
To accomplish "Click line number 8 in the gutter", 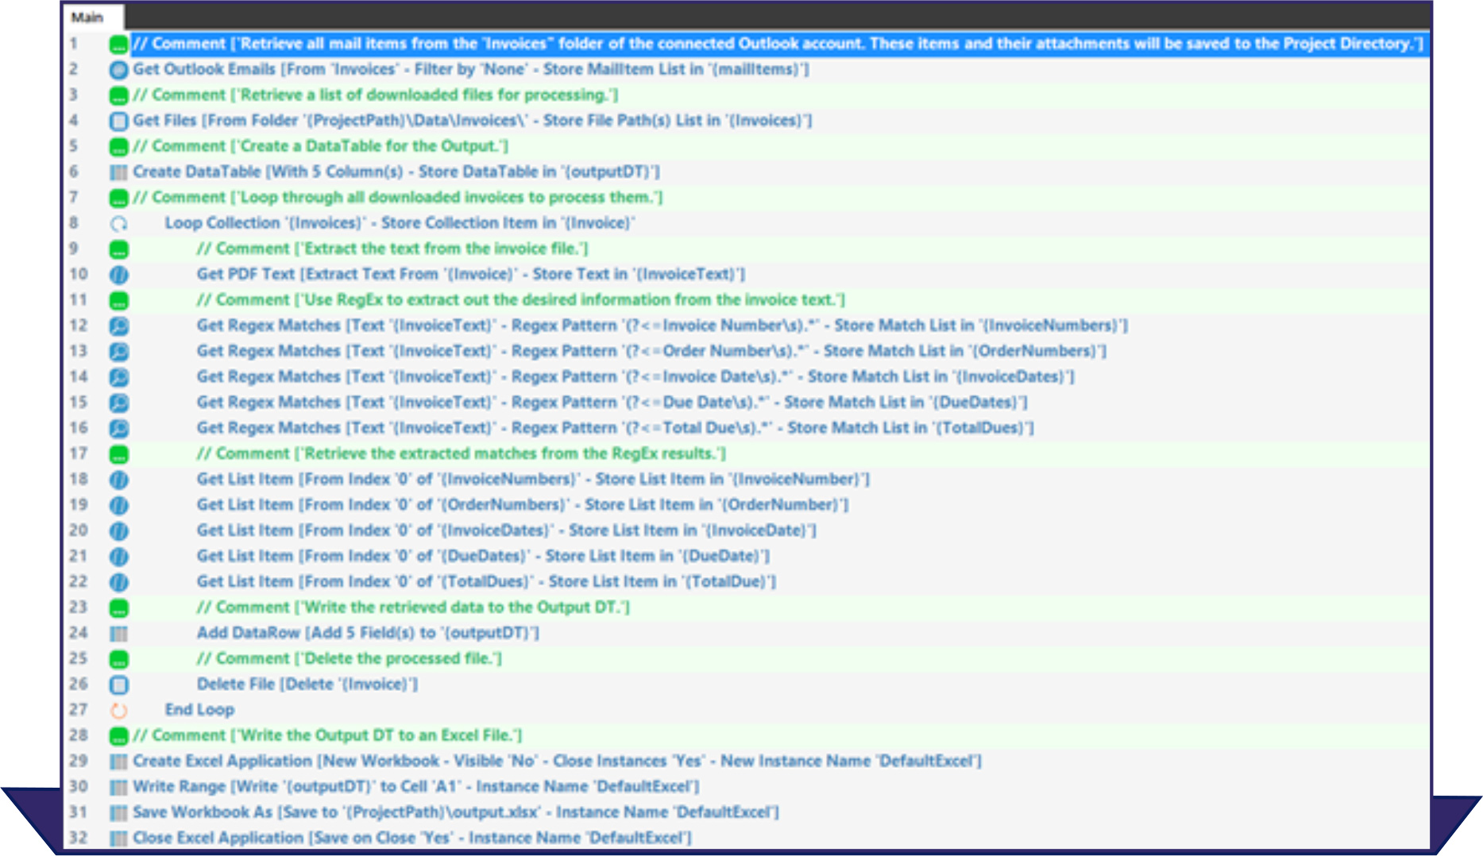I will 74,223.
